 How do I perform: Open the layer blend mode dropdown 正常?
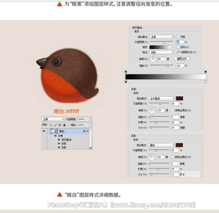pyautogui.click(x=53, y=119)
